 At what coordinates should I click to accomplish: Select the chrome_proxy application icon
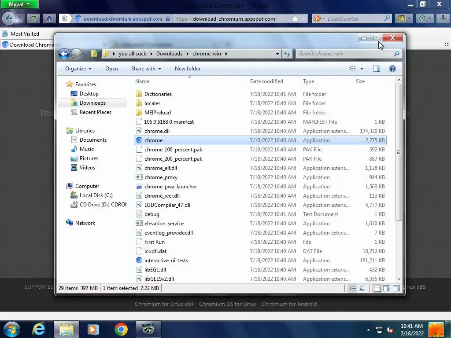139,177
